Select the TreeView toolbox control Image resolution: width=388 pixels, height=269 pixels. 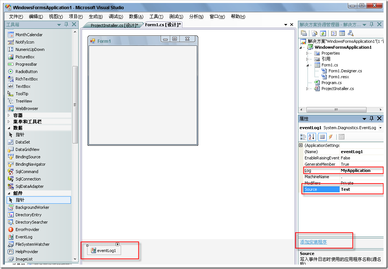pyautogui.click(x=24, y=101)
